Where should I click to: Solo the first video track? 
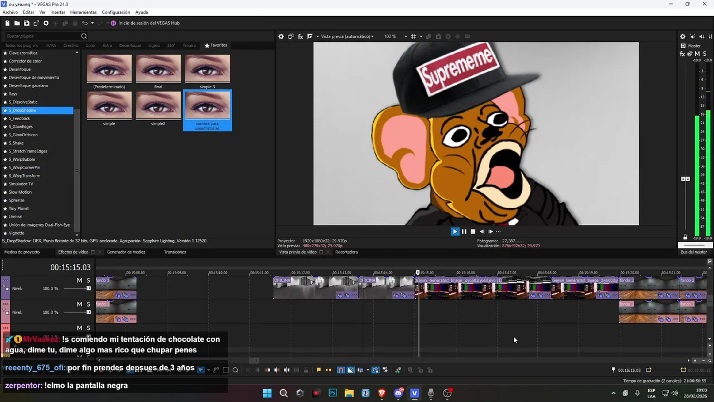click(x=88, y=280)
